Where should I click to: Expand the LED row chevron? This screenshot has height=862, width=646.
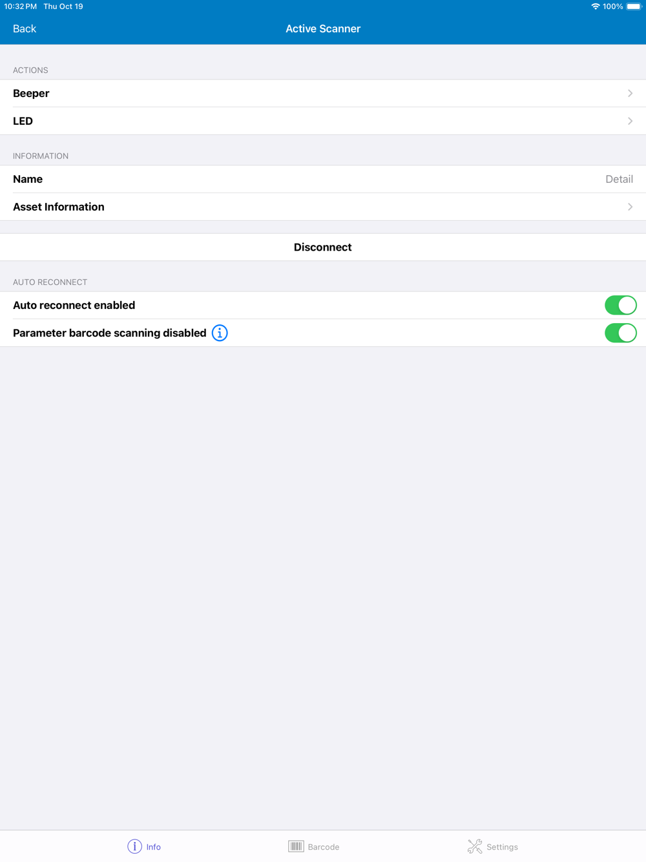pos(630,121)
